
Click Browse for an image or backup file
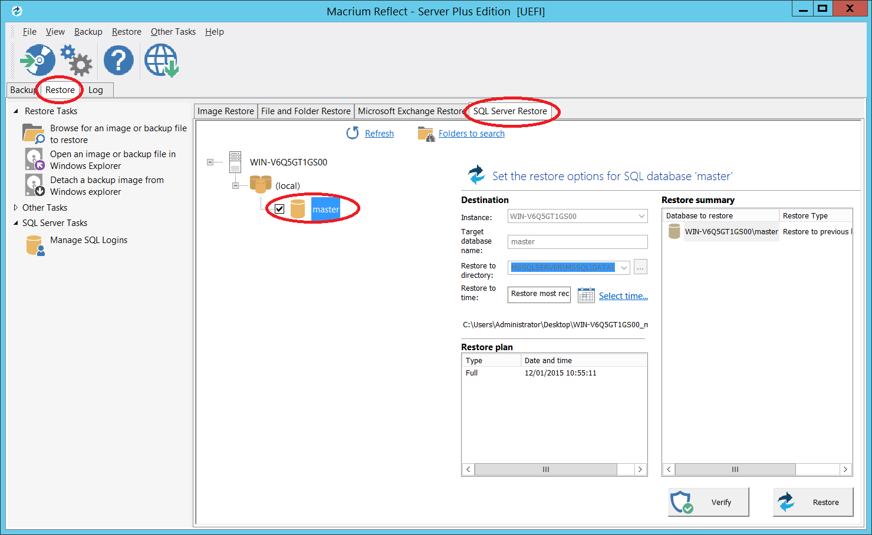[118, 134]
